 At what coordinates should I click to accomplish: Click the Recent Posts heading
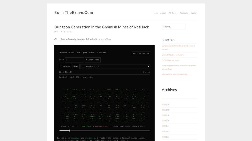click(x=169, y=40)
